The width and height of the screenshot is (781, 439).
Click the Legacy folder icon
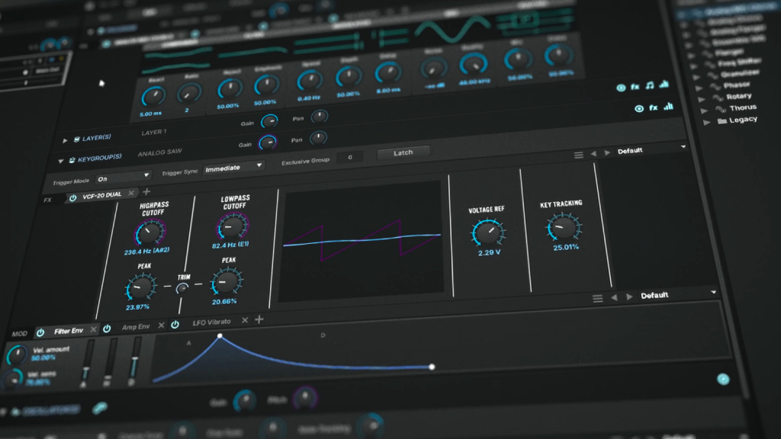tap(722, 121)
